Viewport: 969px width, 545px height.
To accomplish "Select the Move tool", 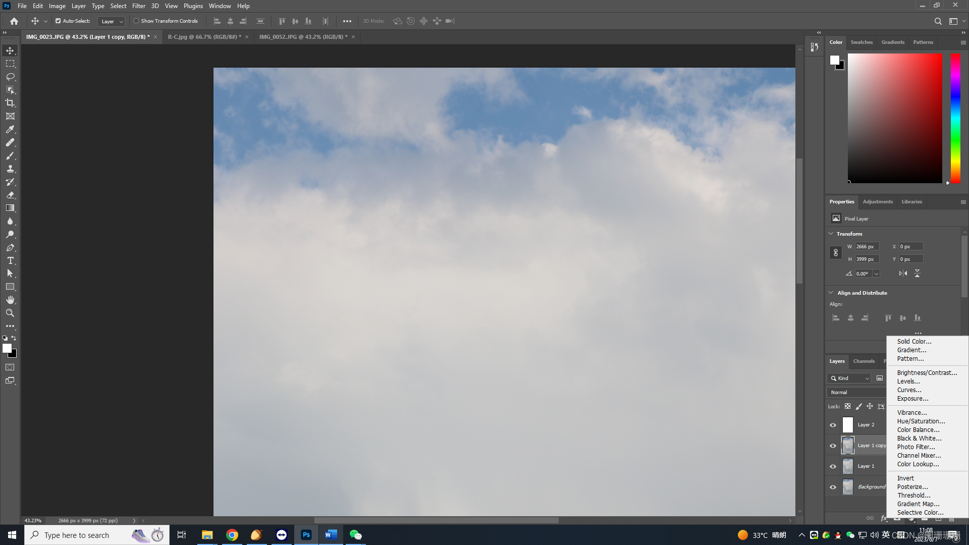I will [x=11, y=50].
